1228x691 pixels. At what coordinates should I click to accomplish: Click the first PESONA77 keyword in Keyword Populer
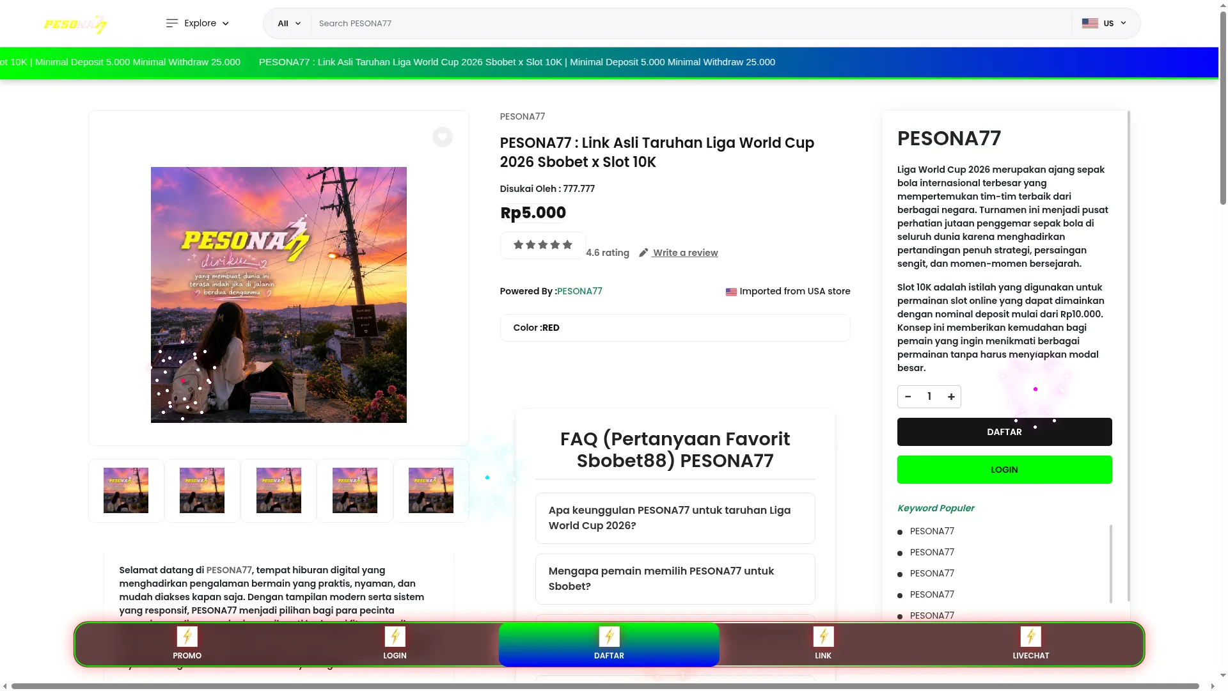click(932, 531)
